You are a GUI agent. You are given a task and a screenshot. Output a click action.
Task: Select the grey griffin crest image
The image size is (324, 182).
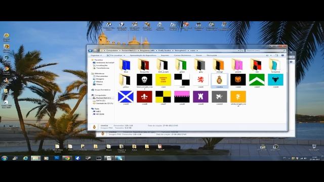(219, 97)
